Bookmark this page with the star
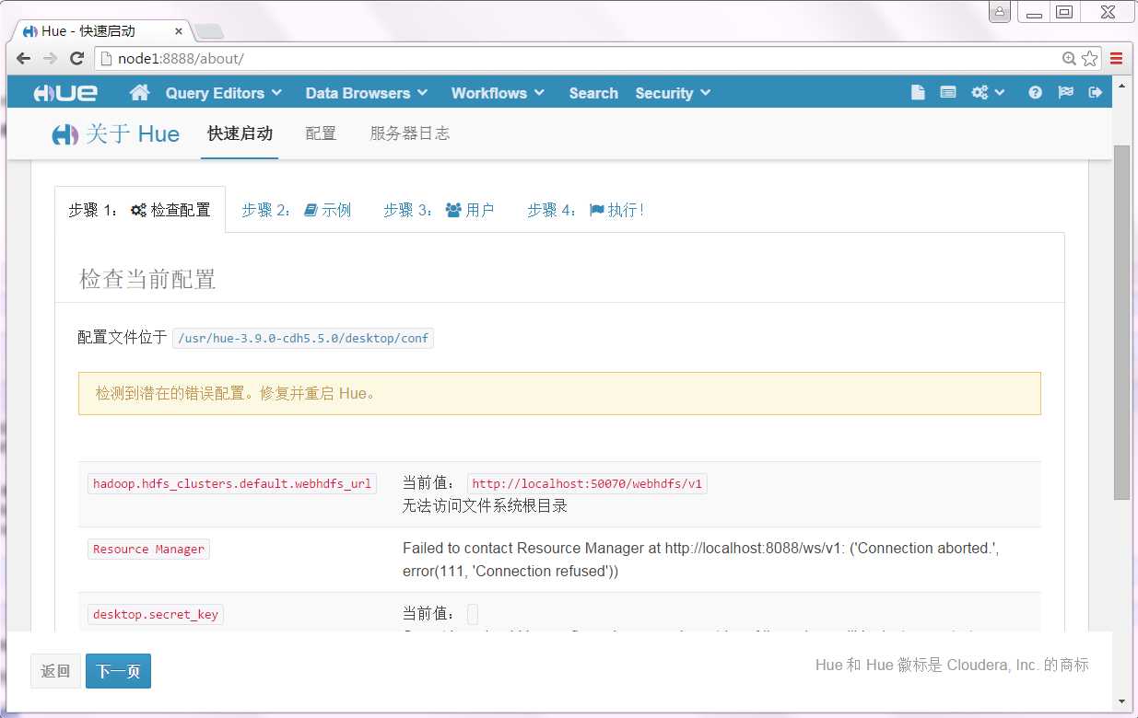1138x718 pixels. click(1090, 58)
